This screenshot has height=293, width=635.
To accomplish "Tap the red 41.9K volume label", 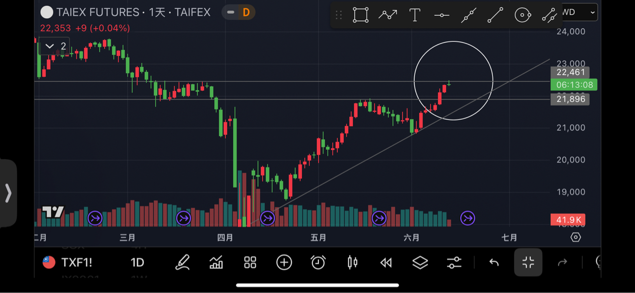I will [568, 220].
